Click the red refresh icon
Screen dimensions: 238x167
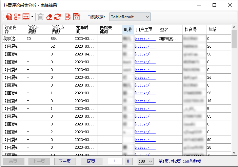click(57, 17)
